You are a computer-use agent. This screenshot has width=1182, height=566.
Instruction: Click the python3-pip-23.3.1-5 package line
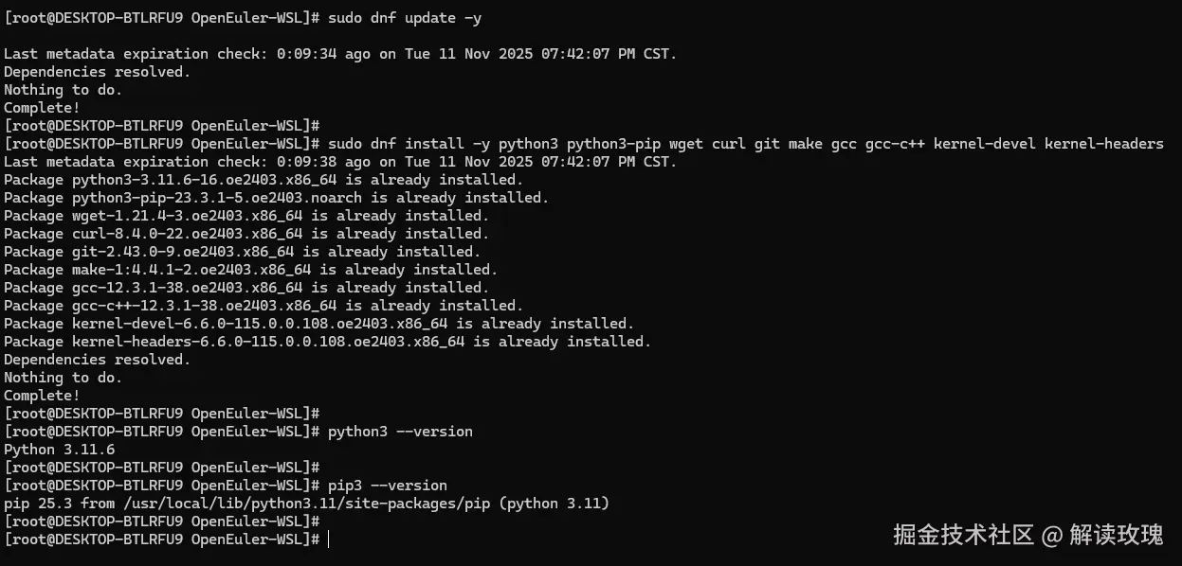pyautogui.click(x=276, y=198)
